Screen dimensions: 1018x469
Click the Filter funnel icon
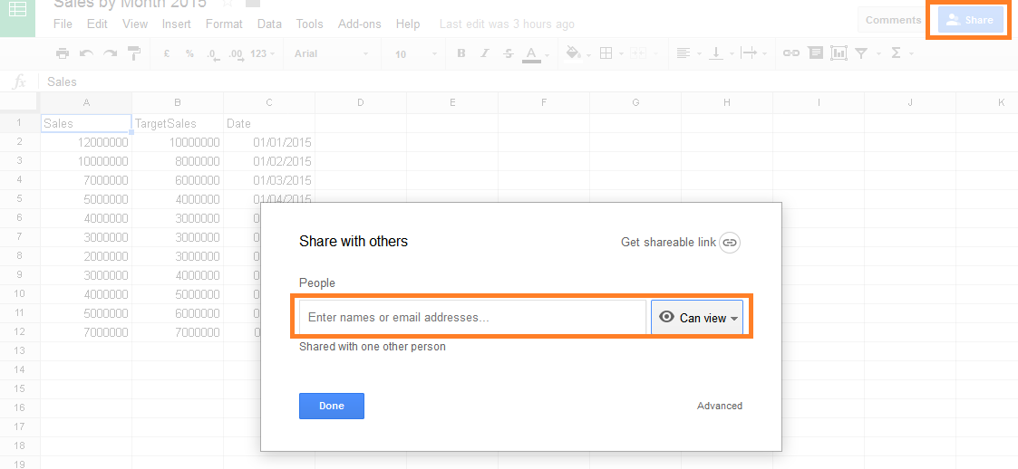click(x=862, y=53)
